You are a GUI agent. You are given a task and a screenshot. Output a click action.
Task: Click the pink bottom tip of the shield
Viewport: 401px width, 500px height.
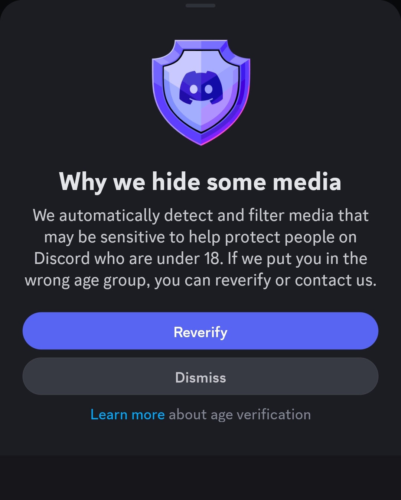click(x=201, y=142)
